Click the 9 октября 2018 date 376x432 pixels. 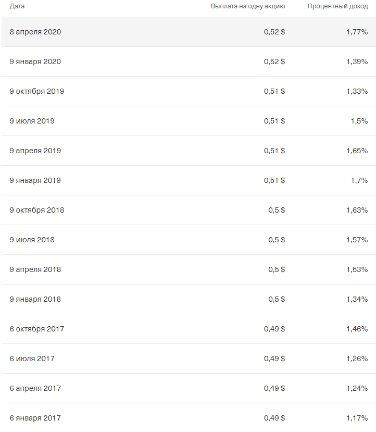(37, 210)
